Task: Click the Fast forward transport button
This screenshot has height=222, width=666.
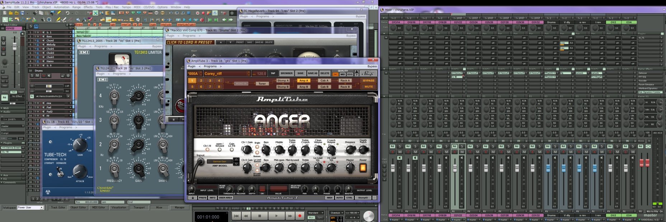Action: click(x=290, y=216)
